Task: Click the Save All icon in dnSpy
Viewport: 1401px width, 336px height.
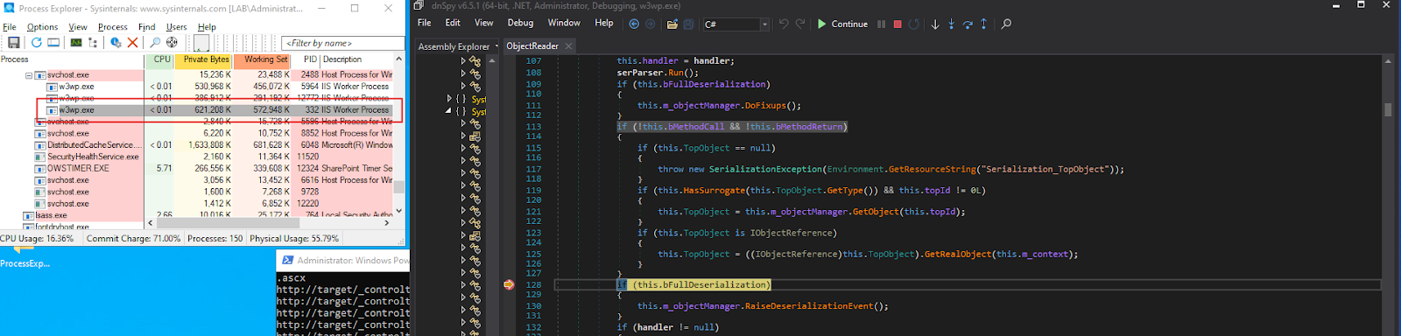Action: pyautogui.click(x=689, y=24)
